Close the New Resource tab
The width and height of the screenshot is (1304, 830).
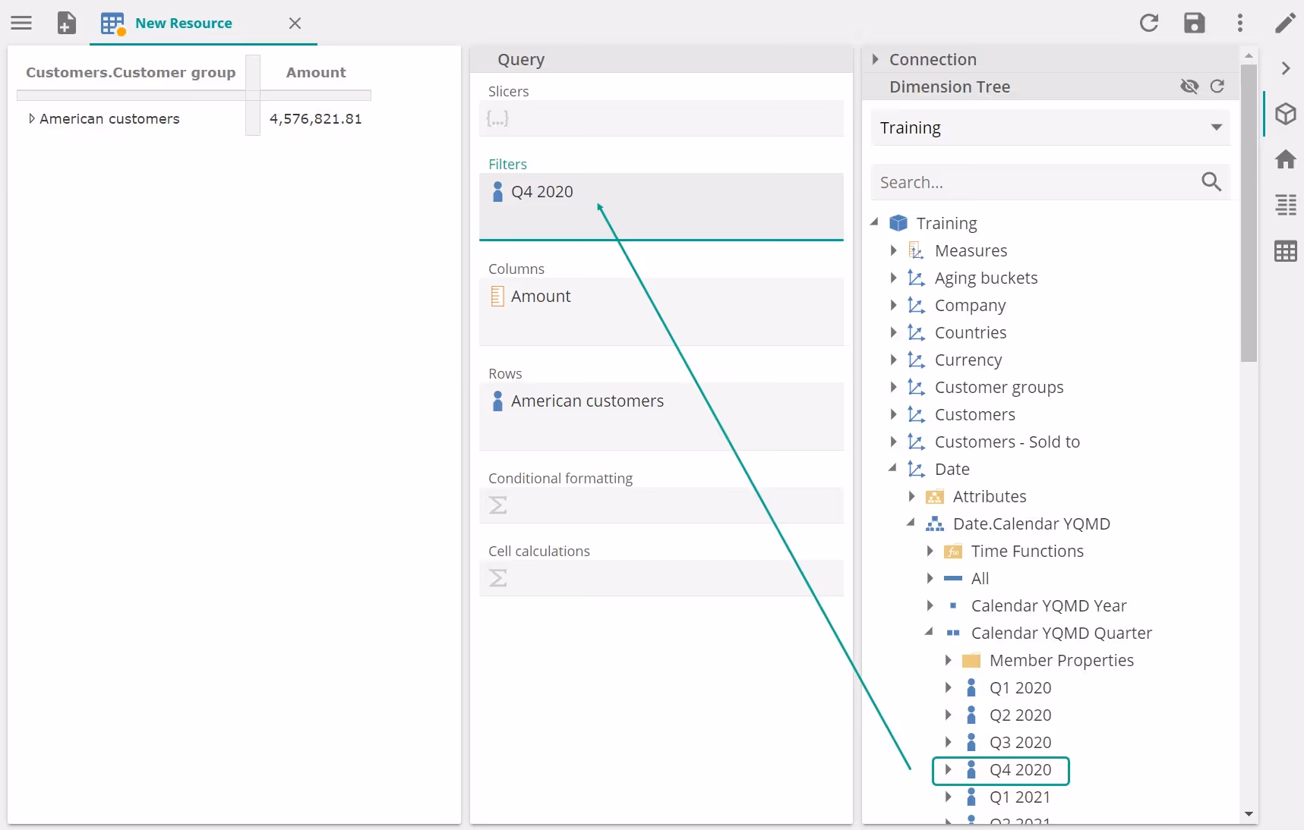tap(295, 23)
